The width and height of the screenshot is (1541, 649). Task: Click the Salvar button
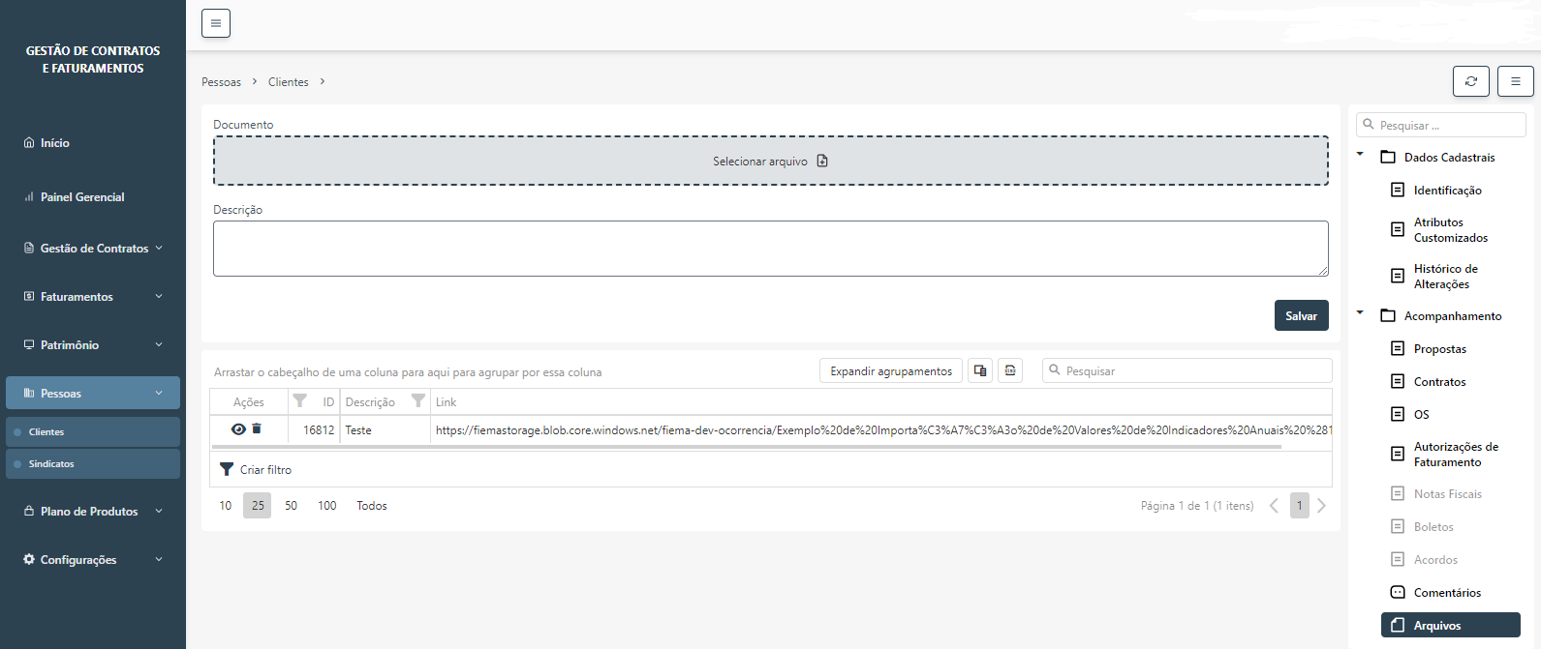[1301, 316]
